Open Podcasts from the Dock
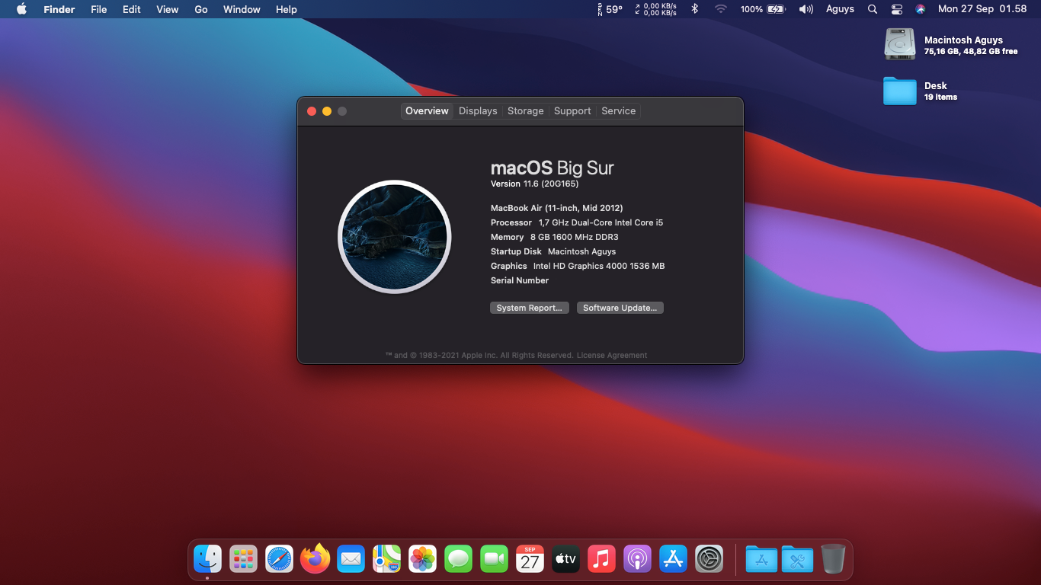 [x=637, y=559]
